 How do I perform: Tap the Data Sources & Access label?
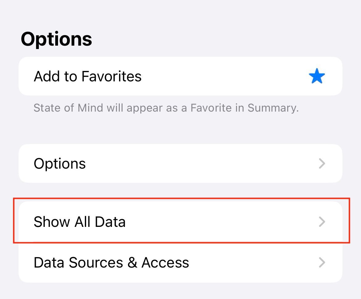point(111,262)
